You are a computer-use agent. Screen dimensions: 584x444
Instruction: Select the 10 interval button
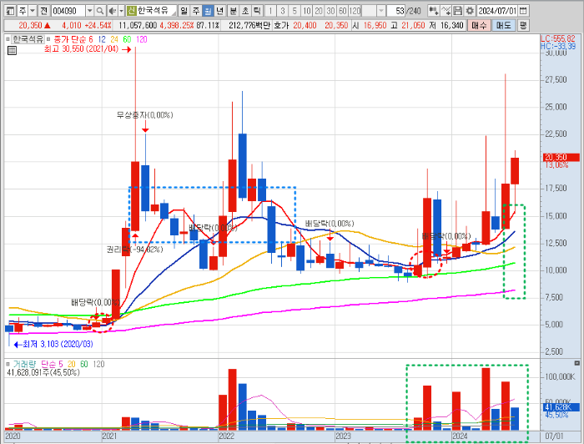click(x=306, y=11)
